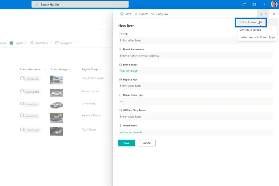The image size is (279, 186).
Task: Focus the Repair Shop input field
Action: tap(196, 86)
